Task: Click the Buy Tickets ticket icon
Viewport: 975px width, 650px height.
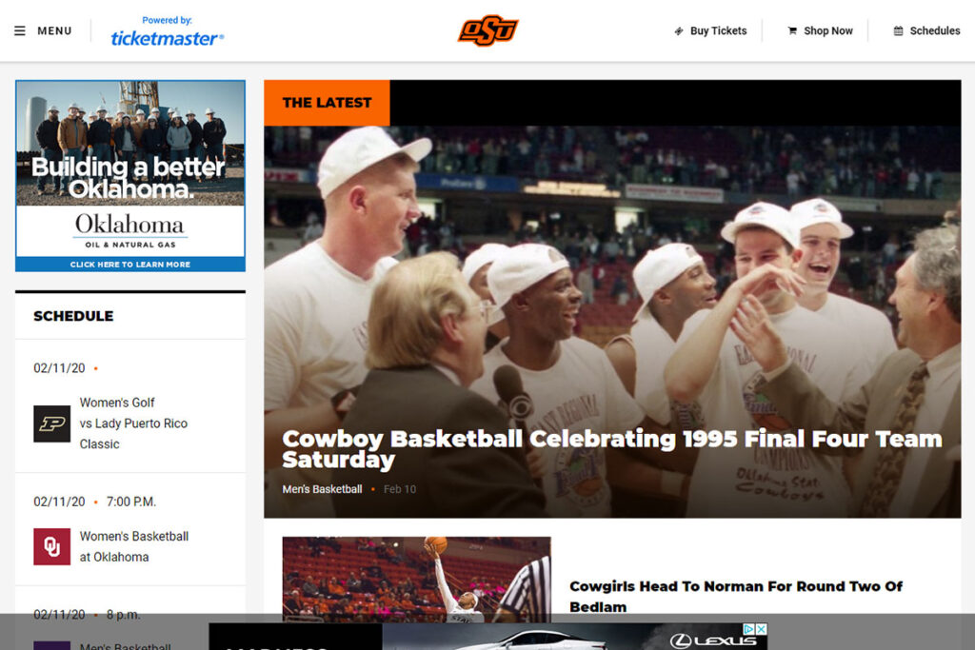Action: click(679, 30)
